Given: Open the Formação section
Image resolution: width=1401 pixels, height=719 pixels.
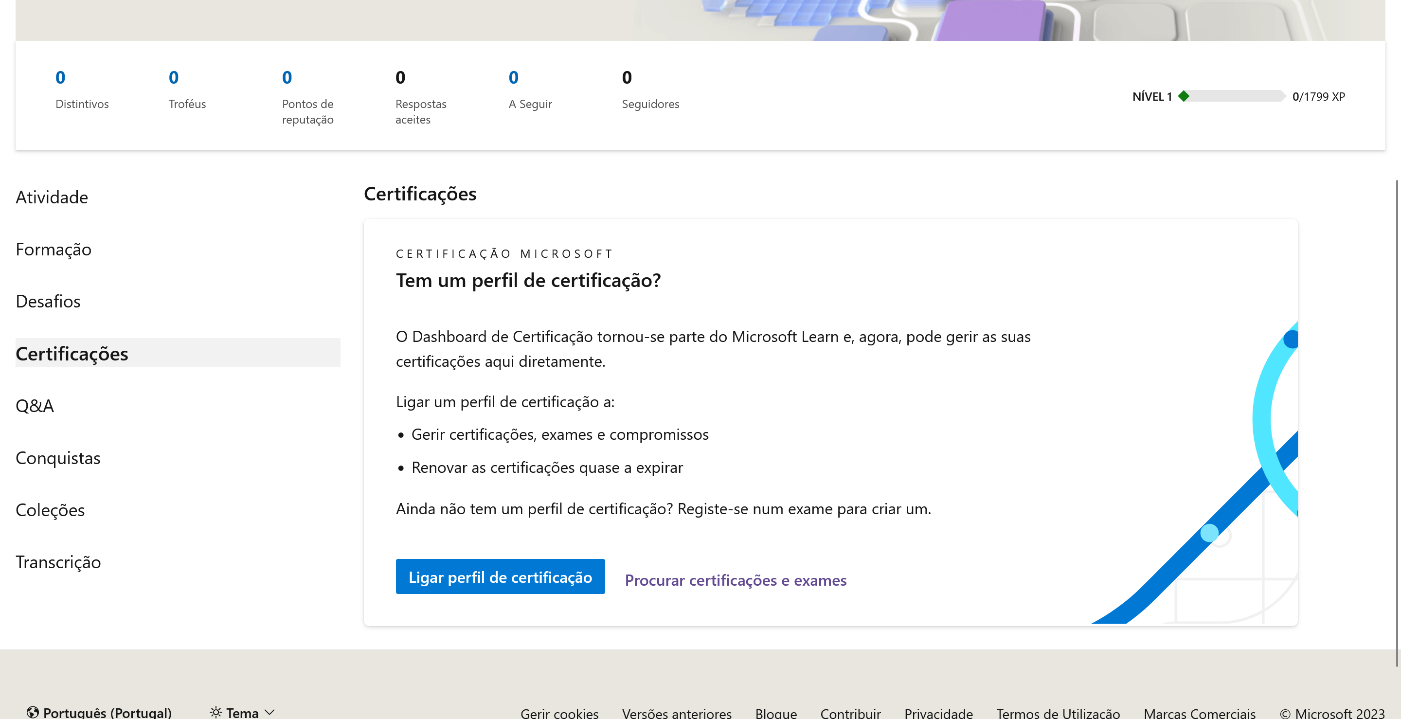Looking at the screenshot, I should coord(54,249).
